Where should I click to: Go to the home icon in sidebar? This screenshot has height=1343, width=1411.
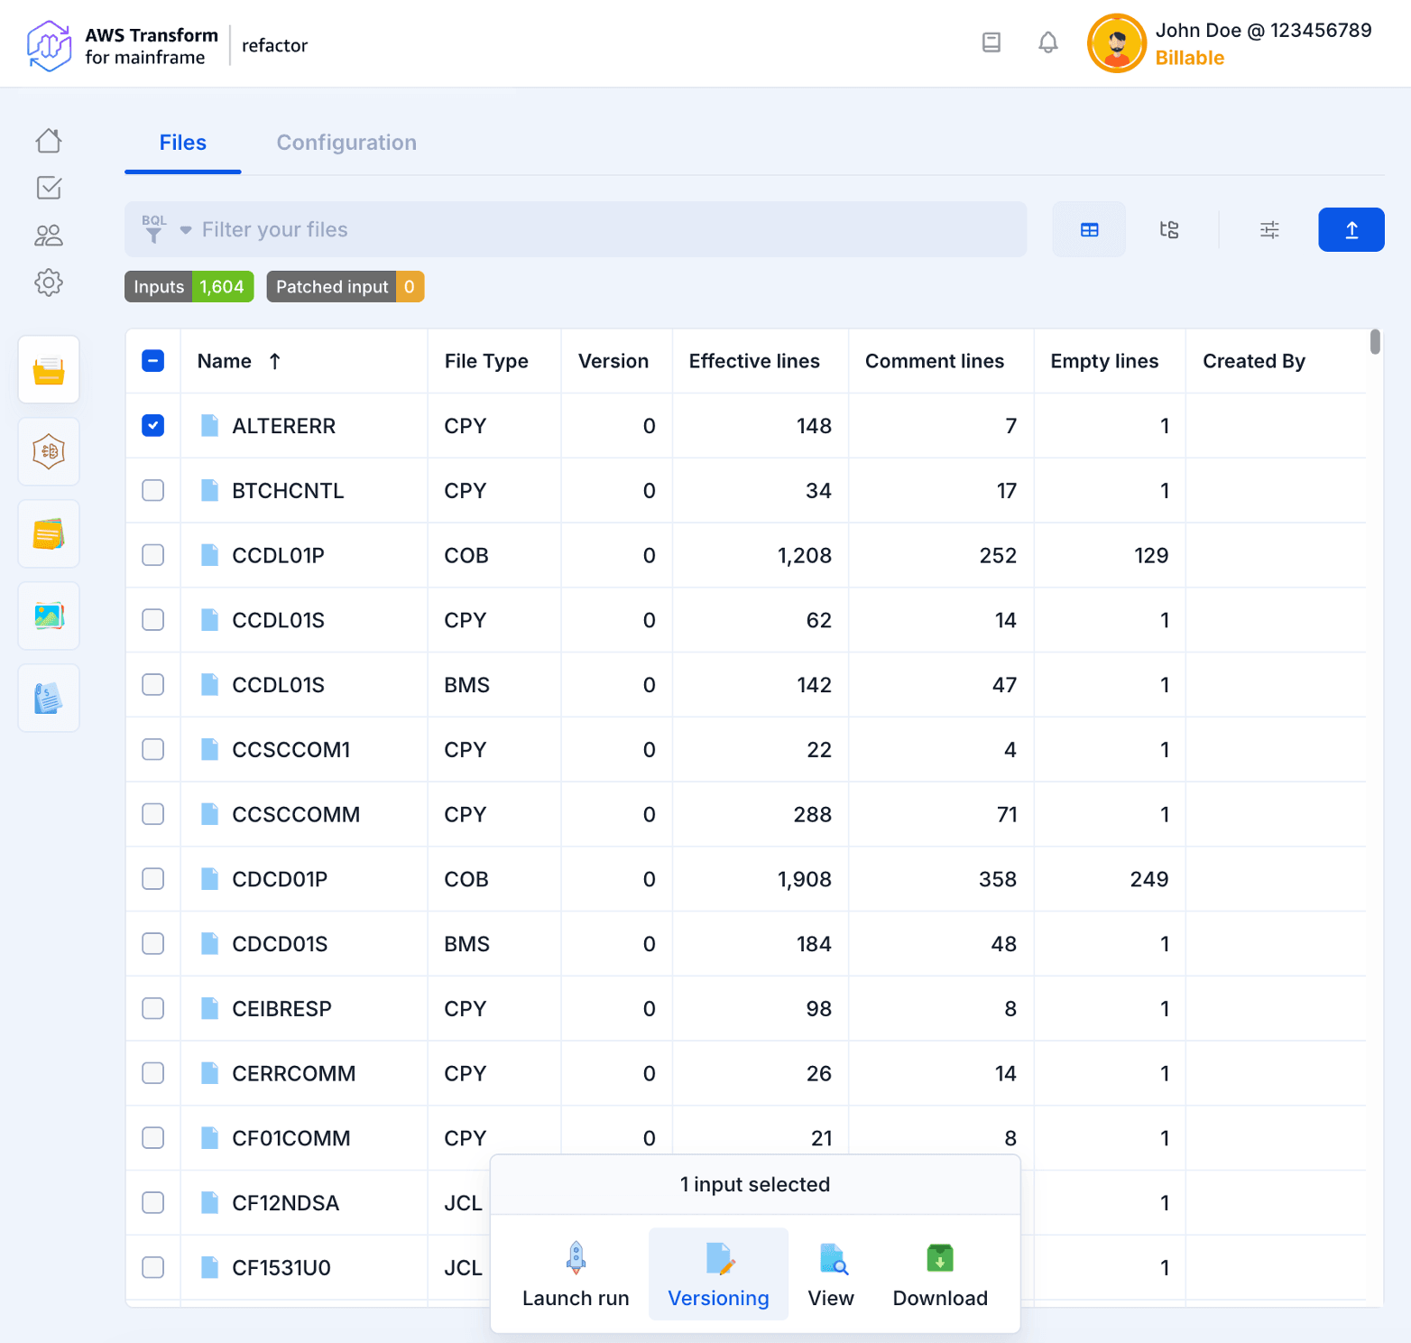(49, 141)
